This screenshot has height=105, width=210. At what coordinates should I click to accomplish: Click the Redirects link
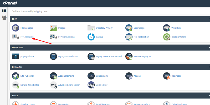click(x=176, y=76)
